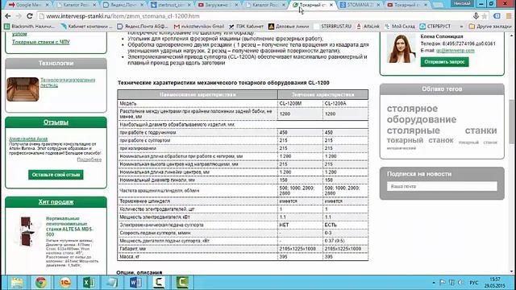The image size is (516, 290).
Task: Close the active Токарный tab
Action: [331, 5]
